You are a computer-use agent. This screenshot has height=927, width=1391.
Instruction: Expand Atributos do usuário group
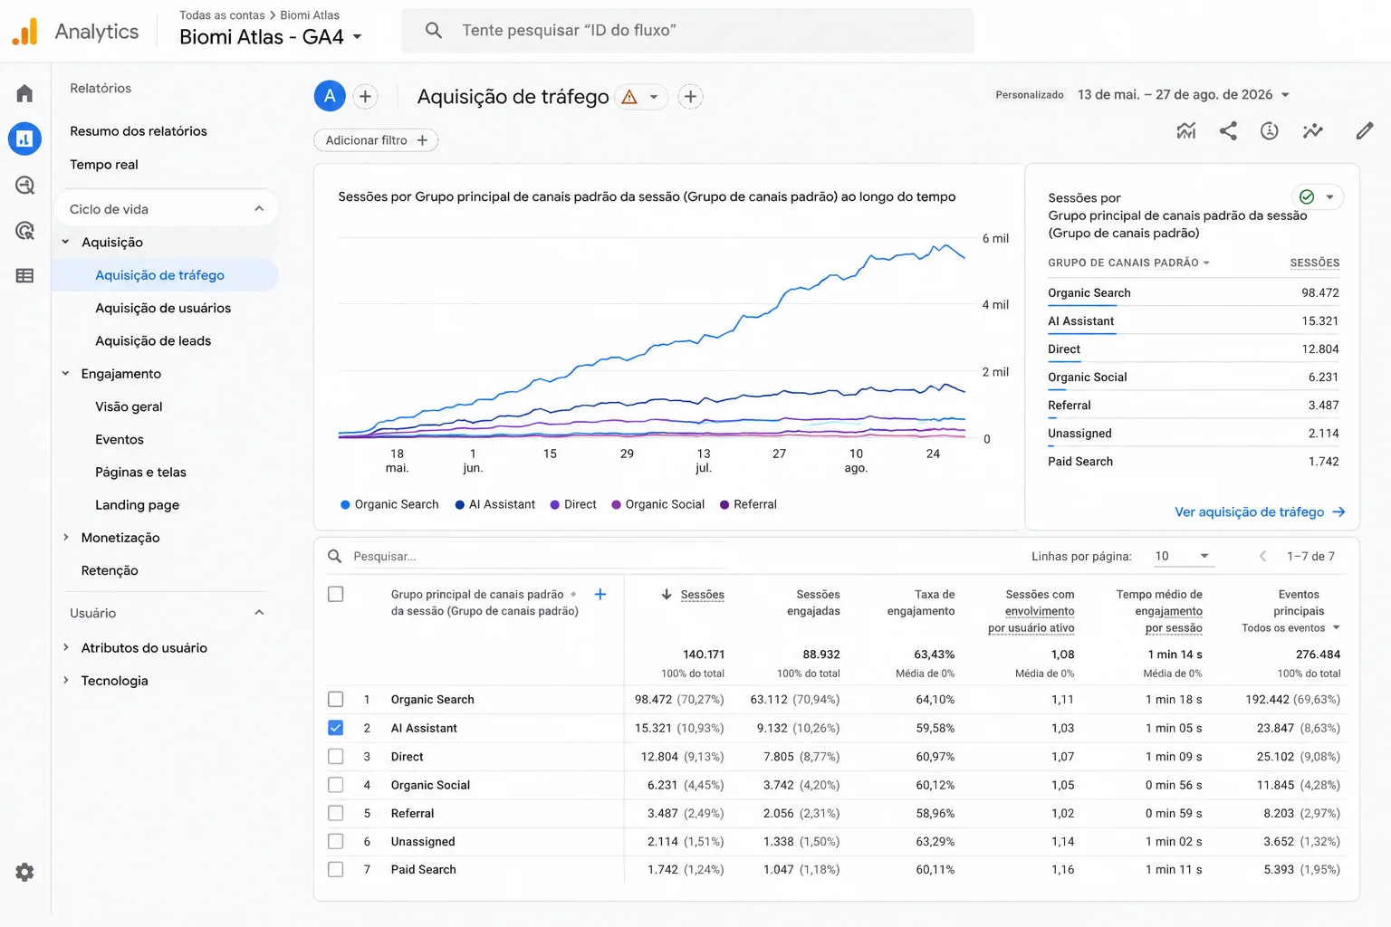click(x=65, y=647)
